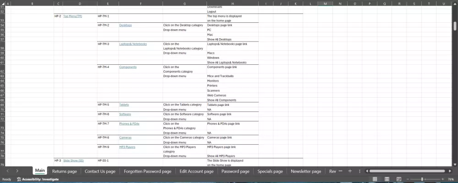This screenshot has width=458, height=183.
Task: Click the sheet tab overflow ellipsis after Rev
Action: pyautogui.click(x=340, y=171)
